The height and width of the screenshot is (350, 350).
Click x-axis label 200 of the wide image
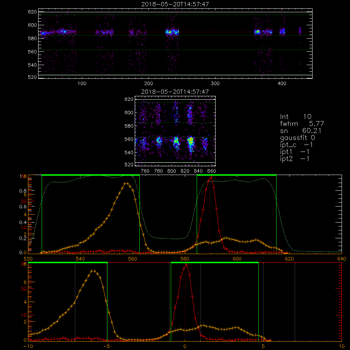click(x=148, y=84)
